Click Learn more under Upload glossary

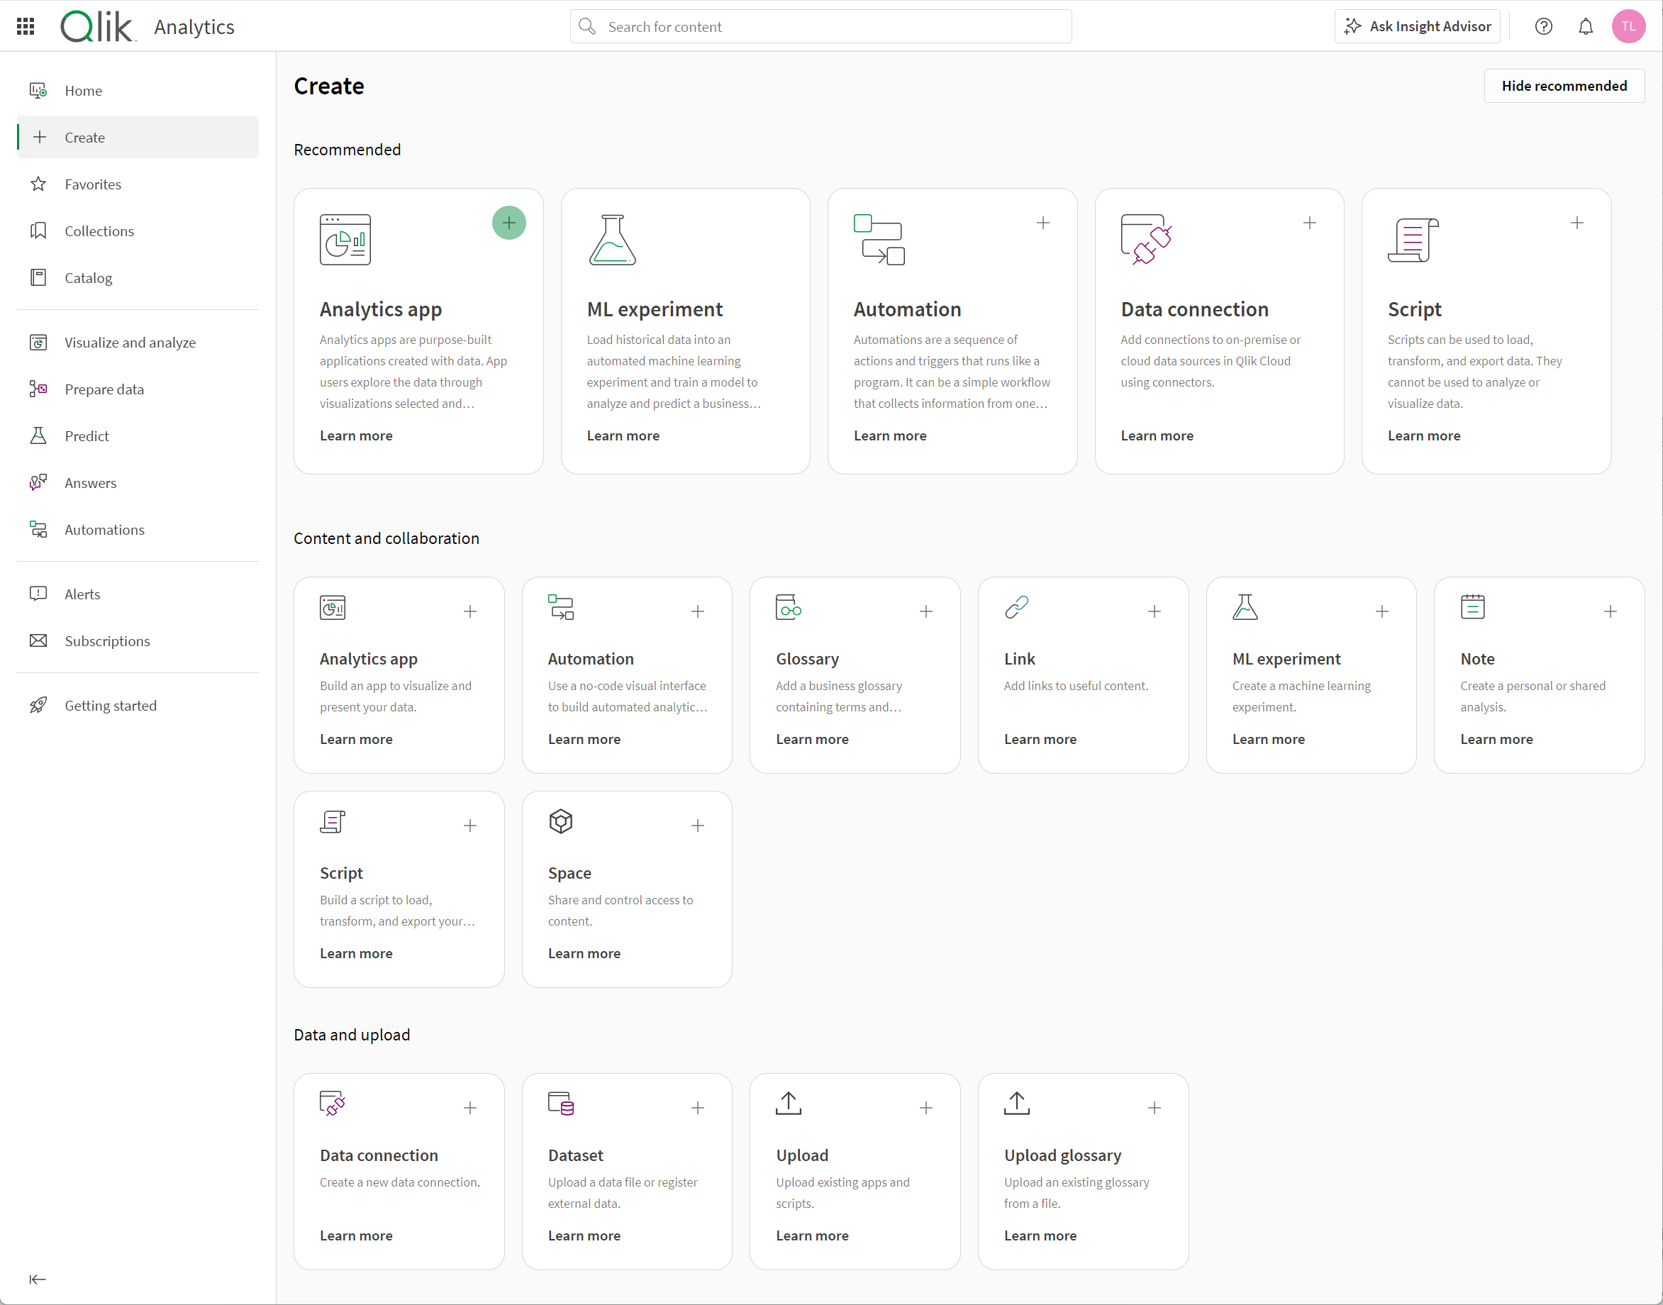1040,1235
